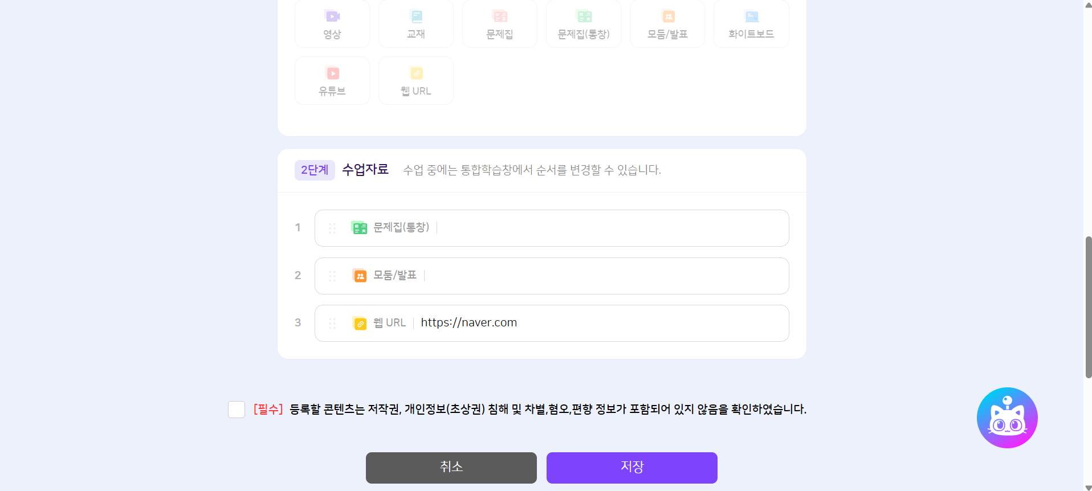This screenshot has height=491, width=1092.
Task: Grab the drag handle of 문제집(통창) row
Action: pos(332,228)
